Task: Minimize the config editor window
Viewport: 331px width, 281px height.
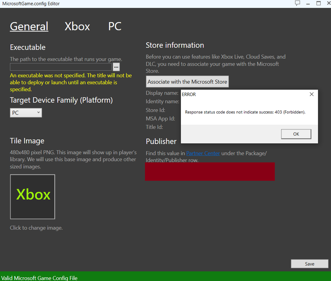Action: tap(308, 4)
